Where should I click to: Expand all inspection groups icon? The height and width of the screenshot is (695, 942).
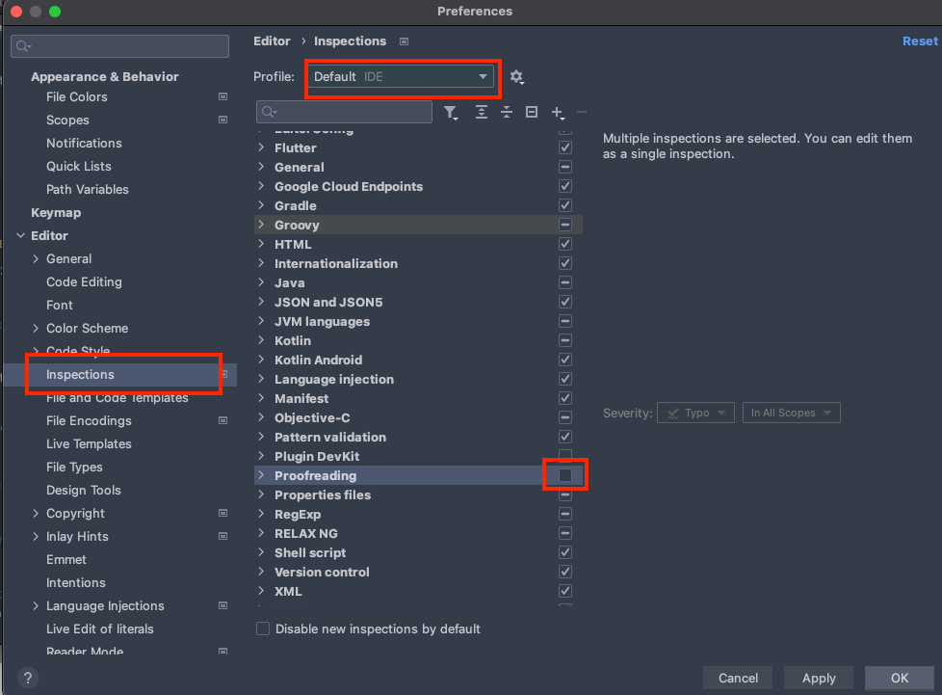click(482, 112)
